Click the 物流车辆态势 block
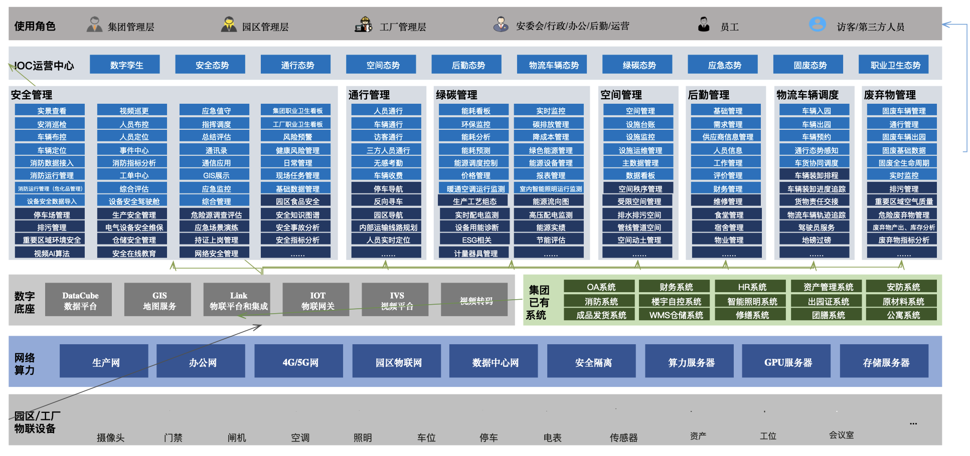This screenshot has height=456, width=970. click(x=552, y=65)
